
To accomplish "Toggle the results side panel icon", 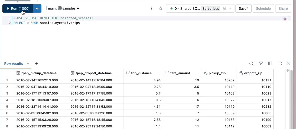I will 270,63.
